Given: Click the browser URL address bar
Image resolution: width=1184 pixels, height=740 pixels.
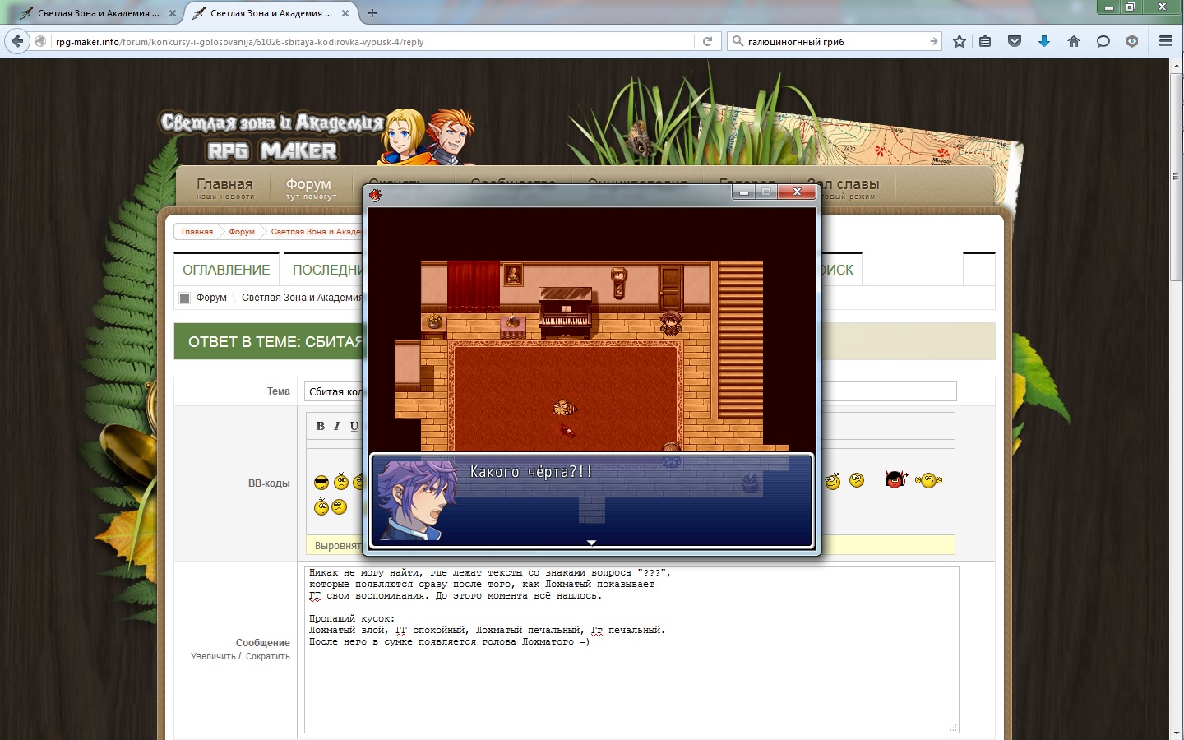Looking at the screenshot, I should point(374,41).
